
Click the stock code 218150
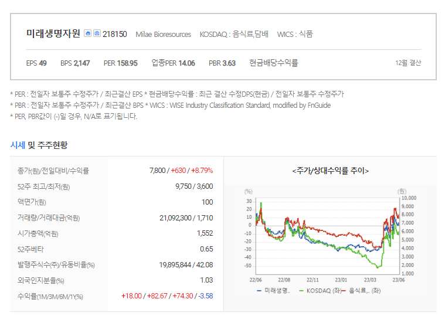(115, 34)
